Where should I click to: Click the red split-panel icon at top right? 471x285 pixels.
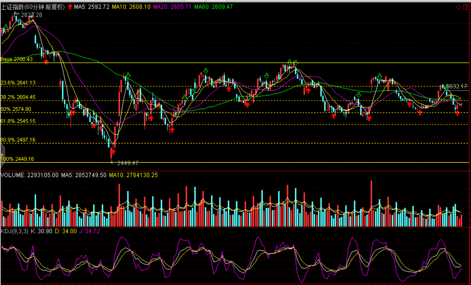pos(466,7)
